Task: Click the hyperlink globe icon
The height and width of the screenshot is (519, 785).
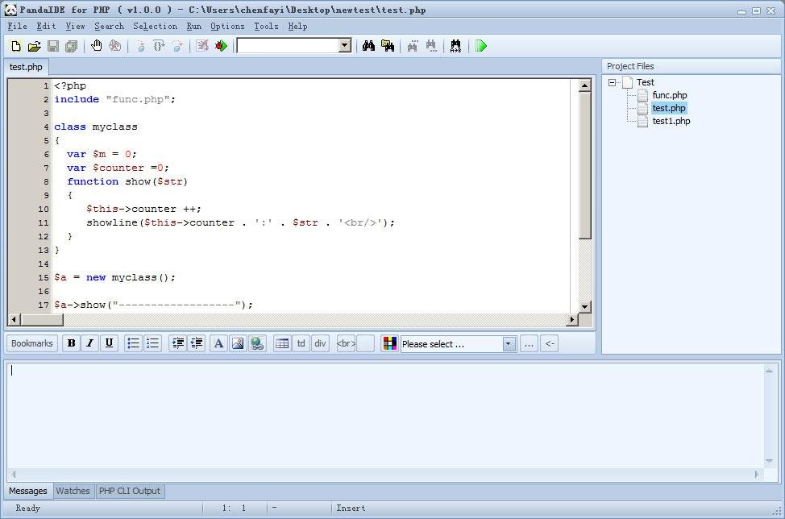Action: (x=256, y=343)
